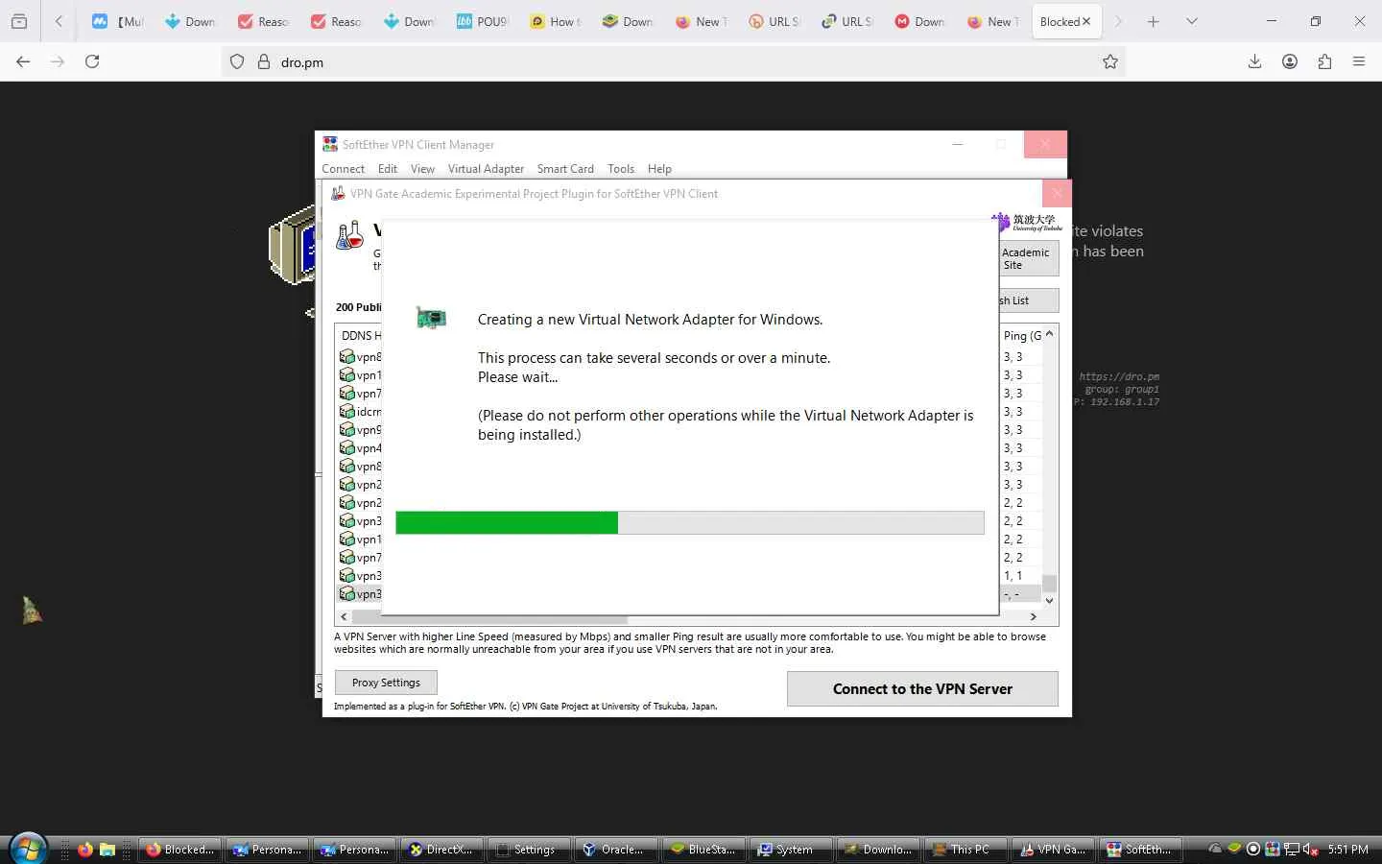Launch Firefox from the quick launch bar
This screenshot has width=1382, height=864.
coord(85,850)
